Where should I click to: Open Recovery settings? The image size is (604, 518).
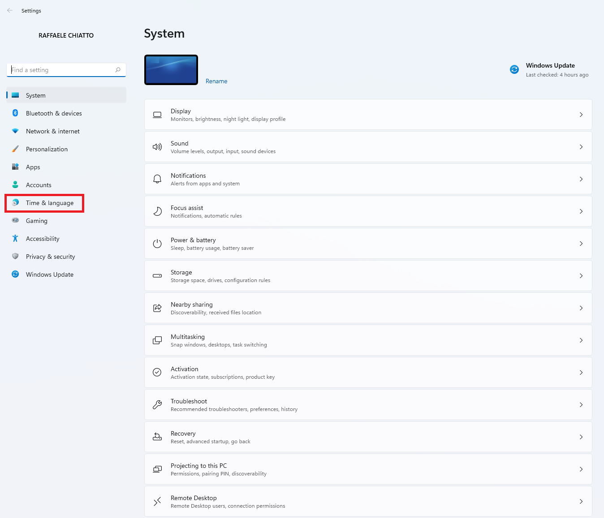pos(368,437)
